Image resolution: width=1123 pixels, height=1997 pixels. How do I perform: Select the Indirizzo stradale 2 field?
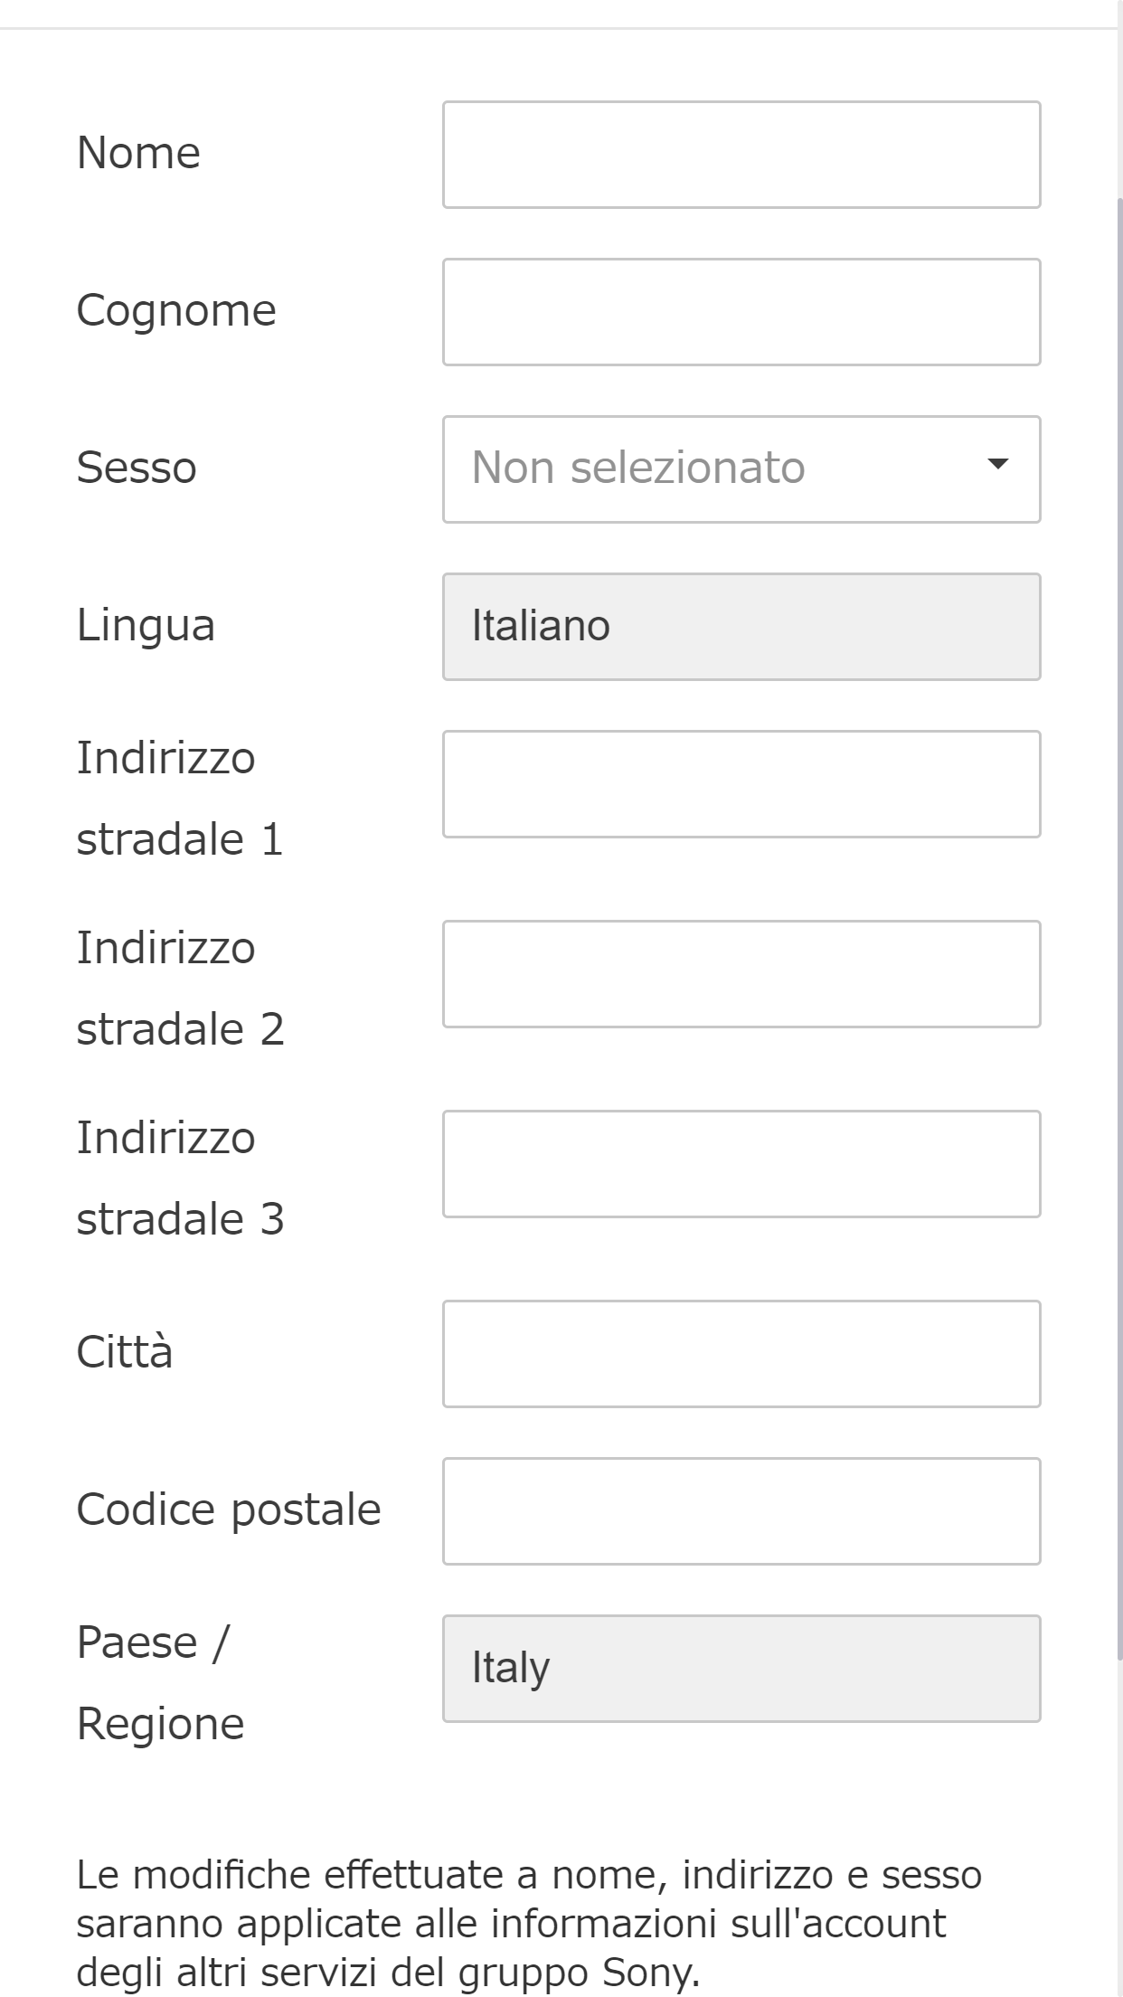click(741, 974)
